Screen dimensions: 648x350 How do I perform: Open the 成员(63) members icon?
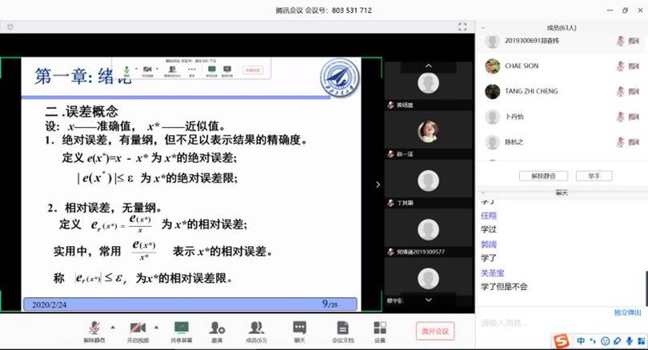click(256, 328)
